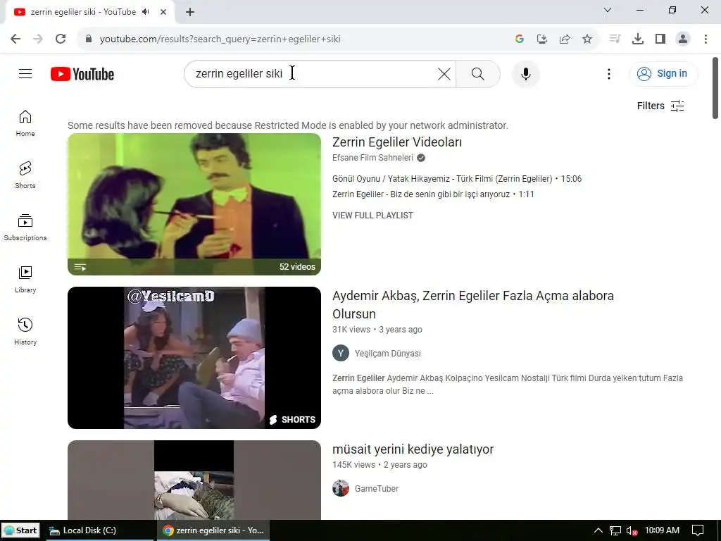Viewport: 721px width, 541px height.
Task: Open YouTube settings three-dot menu
Action: [x=609, y=73]
